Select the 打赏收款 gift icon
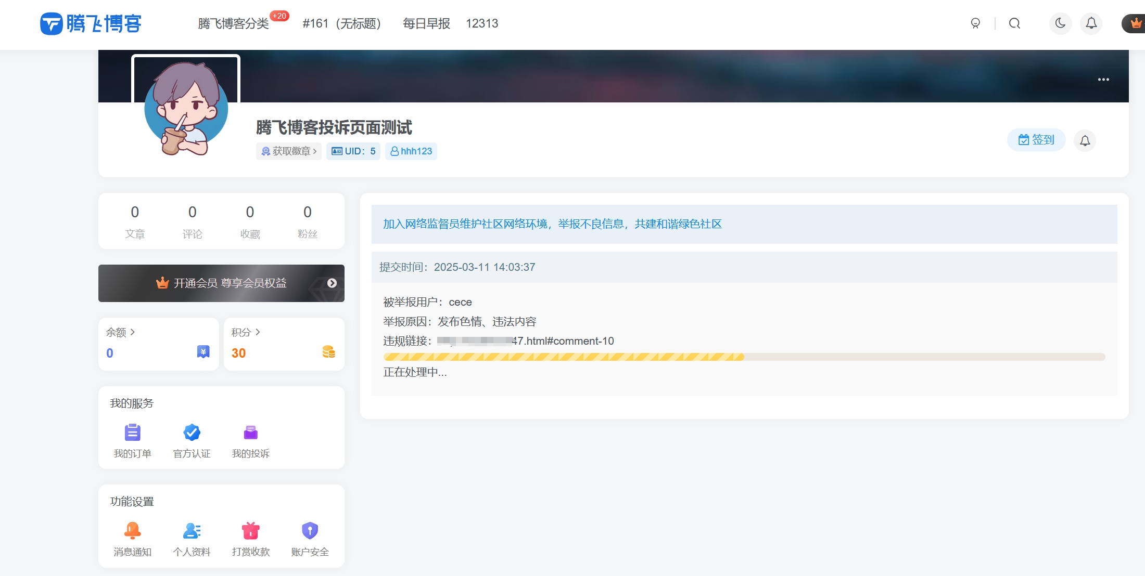1145x576 pixels. 250,530
